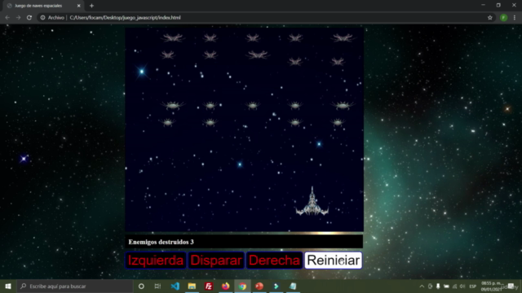
Task: Click the Reiniciar button
Action: [334, 260]
